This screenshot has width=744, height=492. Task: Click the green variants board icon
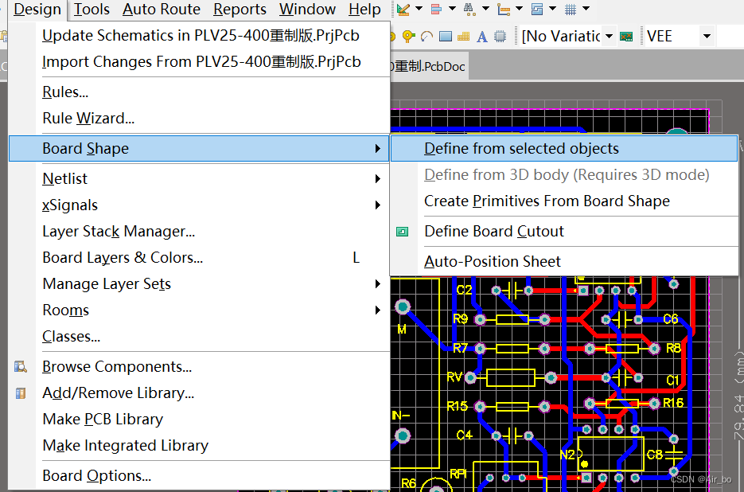pos(627,37)
